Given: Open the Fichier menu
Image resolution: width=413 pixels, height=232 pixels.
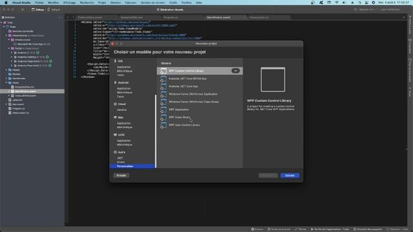Looking at the screenshot, I should [39, 3].
